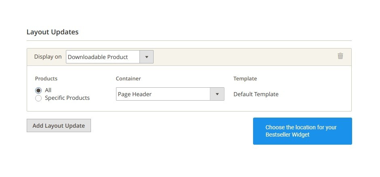The image size is (380, 177).
Task: Click the Specific Products label text
Action: pyautogui.click(x=67, y=98)
